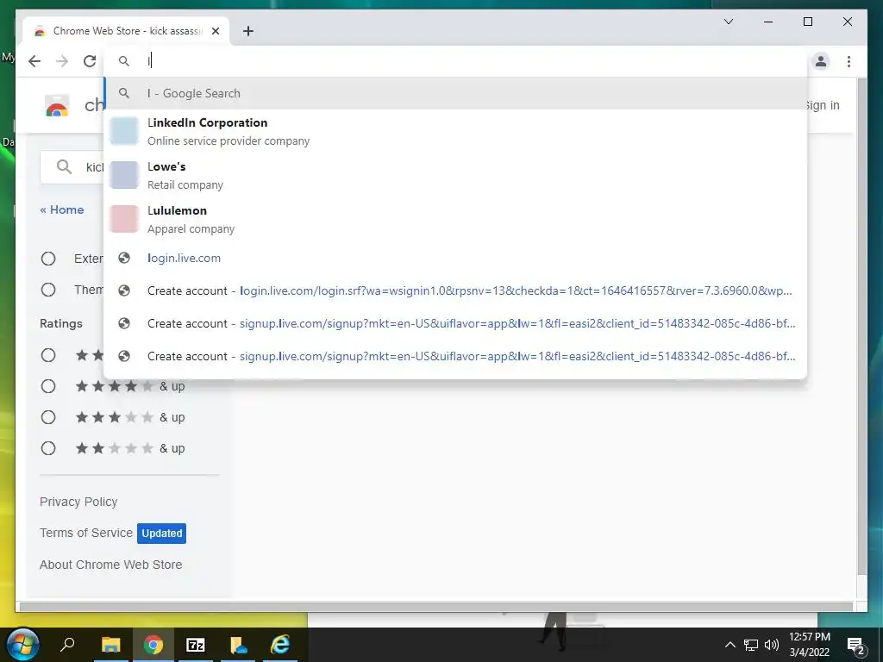Open the volume tray icon
The height and width of the screenshot is (662, 883).
coord(772,645)
